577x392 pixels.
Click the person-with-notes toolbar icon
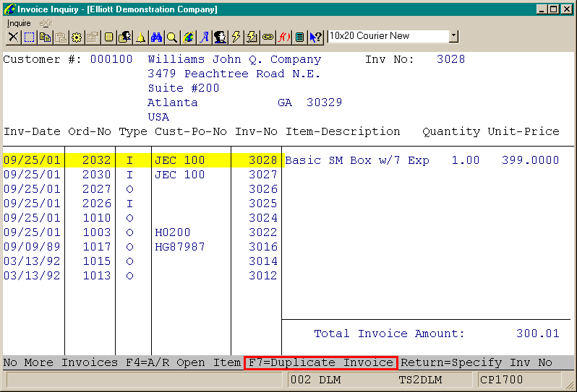pos(124,37)
